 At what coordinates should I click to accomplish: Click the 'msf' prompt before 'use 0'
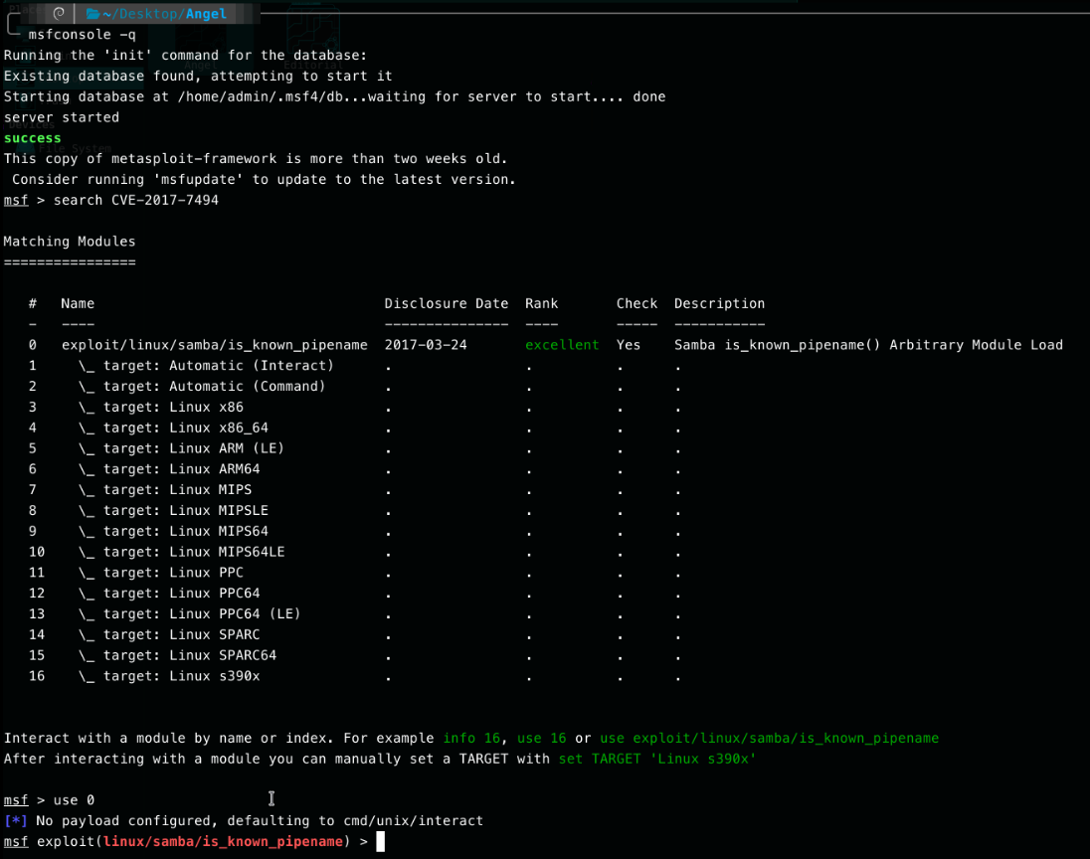16,800
